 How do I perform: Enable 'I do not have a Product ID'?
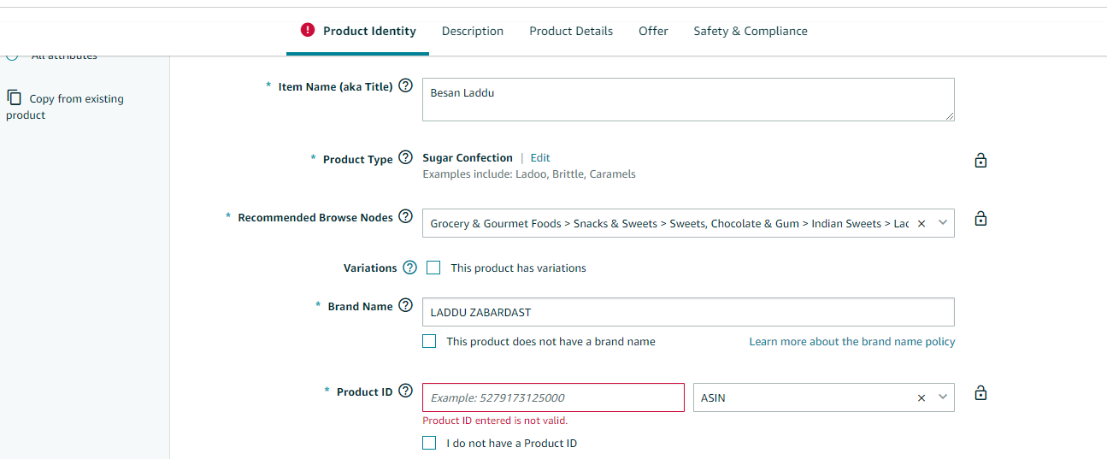[429, 443]
